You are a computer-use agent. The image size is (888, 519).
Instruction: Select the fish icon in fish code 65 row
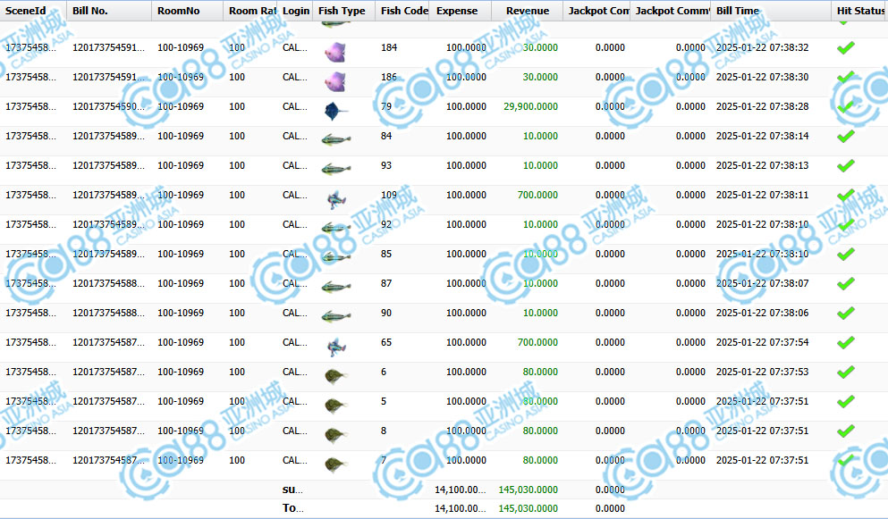336,347
